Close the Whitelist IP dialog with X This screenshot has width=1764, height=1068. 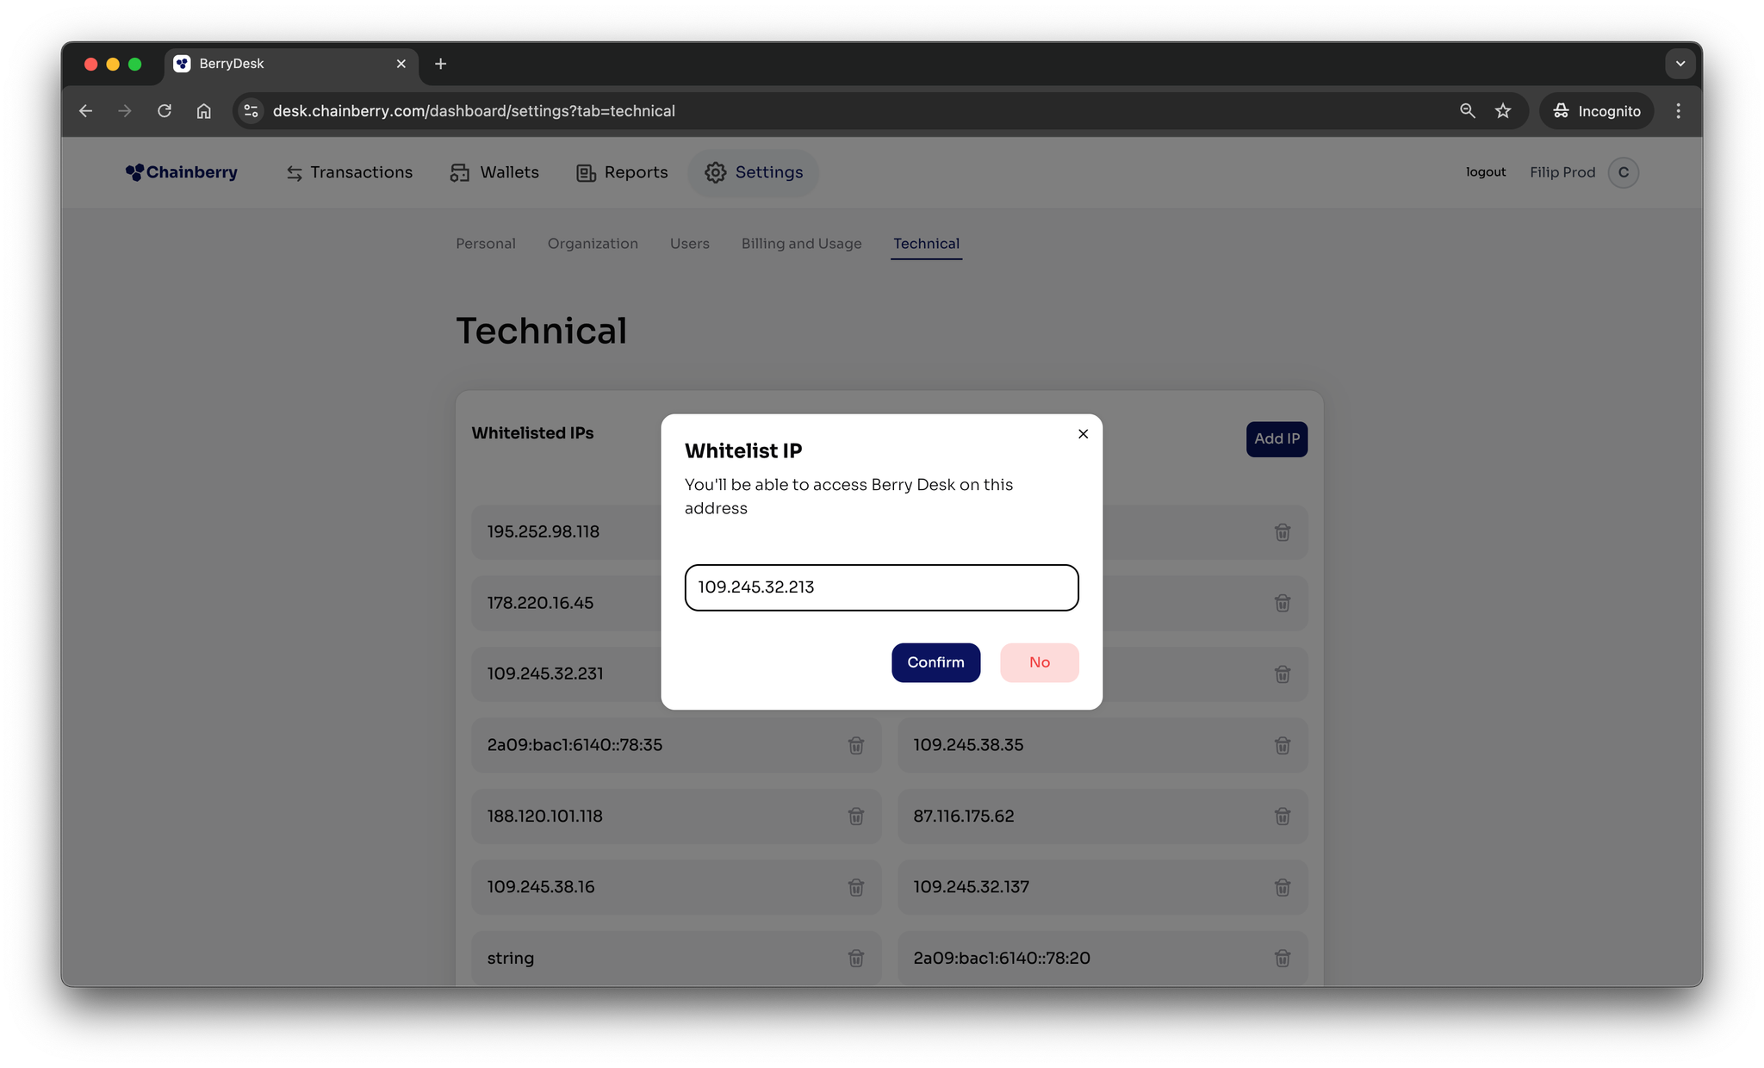(1083, 434)
